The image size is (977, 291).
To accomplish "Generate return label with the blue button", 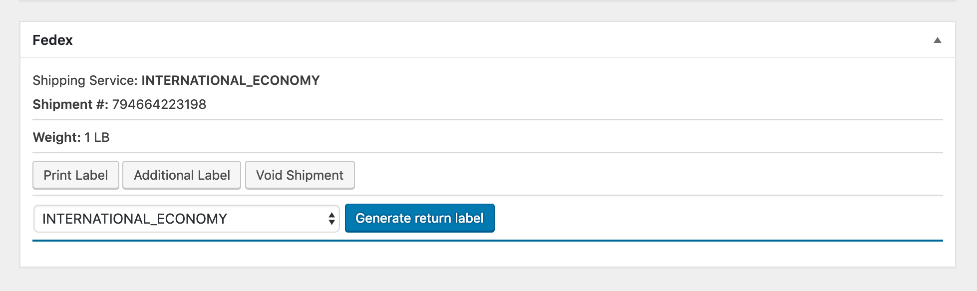I will [420, 218].
